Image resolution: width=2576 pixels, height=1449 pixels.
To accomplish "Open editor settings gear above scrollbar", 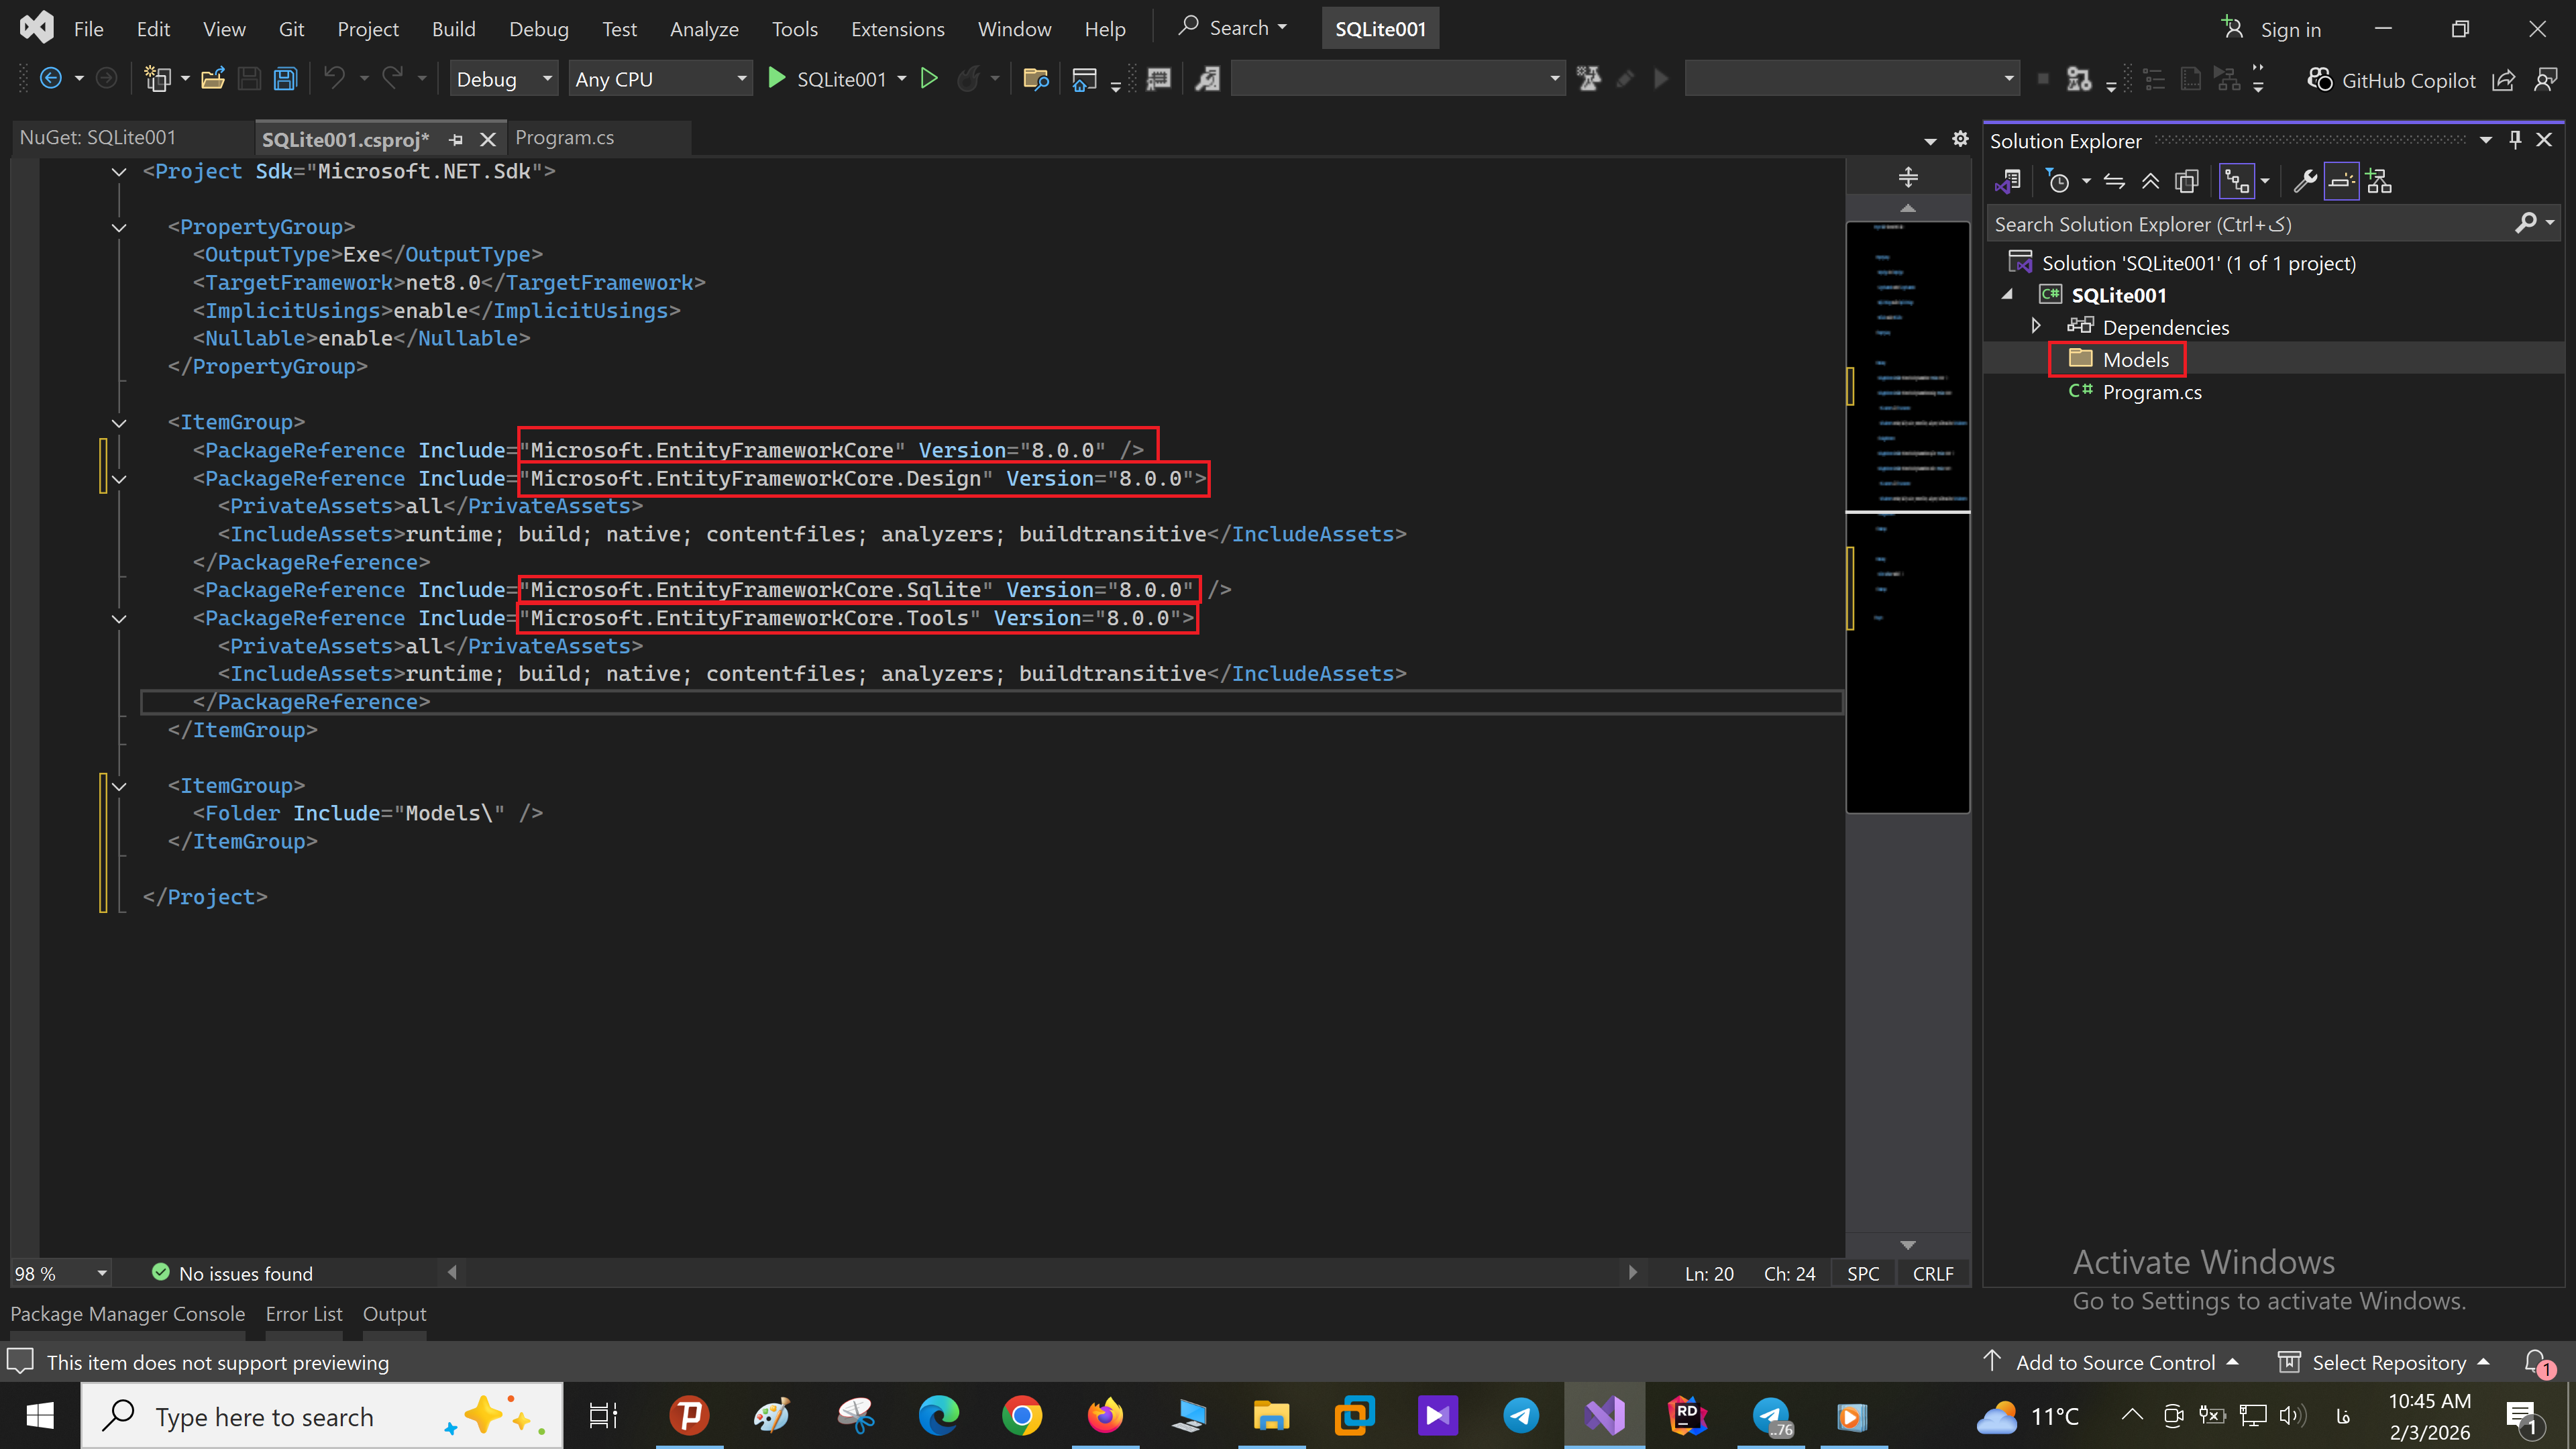I will click(1960, 139).
